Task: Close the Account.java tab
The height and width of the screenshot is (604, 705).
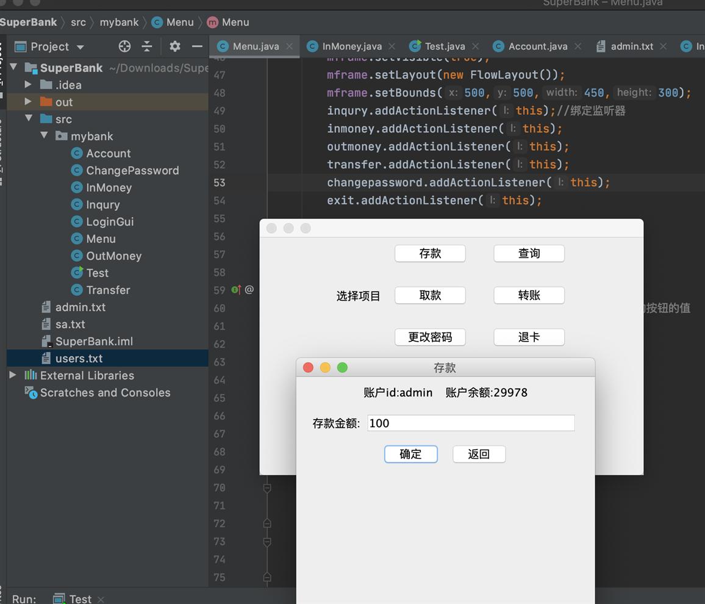Action: coord(578,46)
